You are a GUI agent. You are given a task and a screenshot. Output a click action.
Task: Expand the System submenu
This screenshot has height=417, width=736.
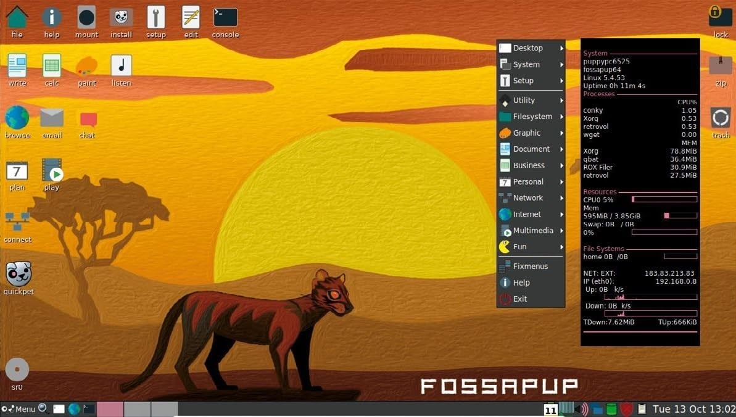click(531, 64)
